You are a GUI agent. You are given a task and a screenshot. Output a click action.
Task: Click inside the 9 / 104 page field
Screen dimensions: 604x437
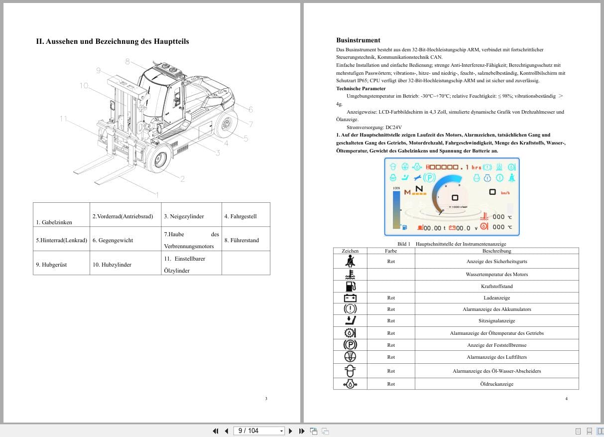[251, 431]
